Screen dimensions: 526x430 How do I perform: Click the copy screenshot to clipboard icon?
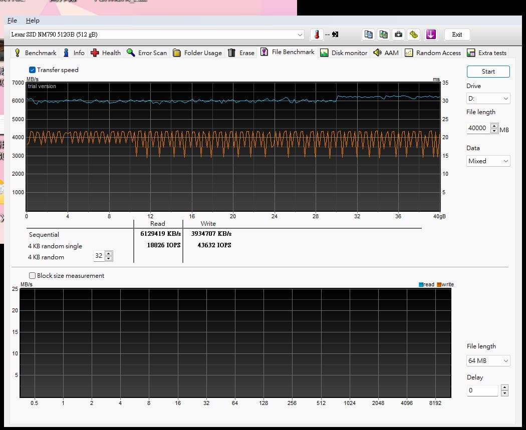383,35
